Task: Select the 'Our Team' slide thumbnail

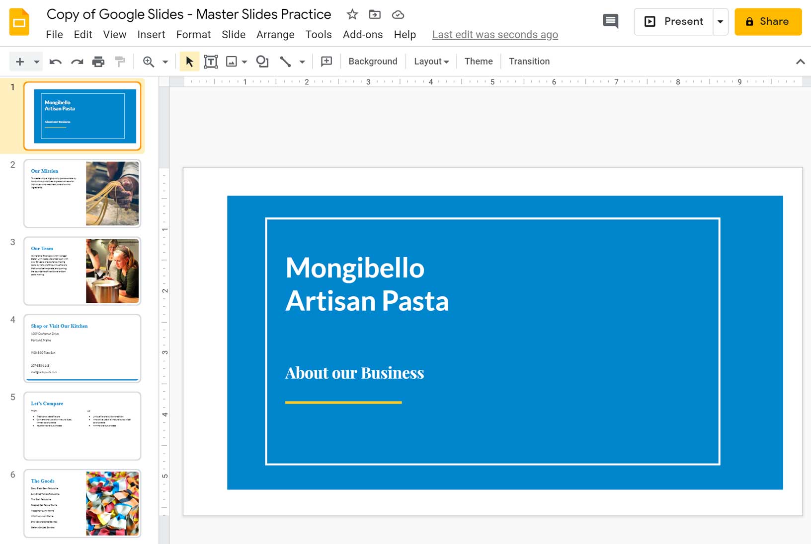Action: [82, 271]
